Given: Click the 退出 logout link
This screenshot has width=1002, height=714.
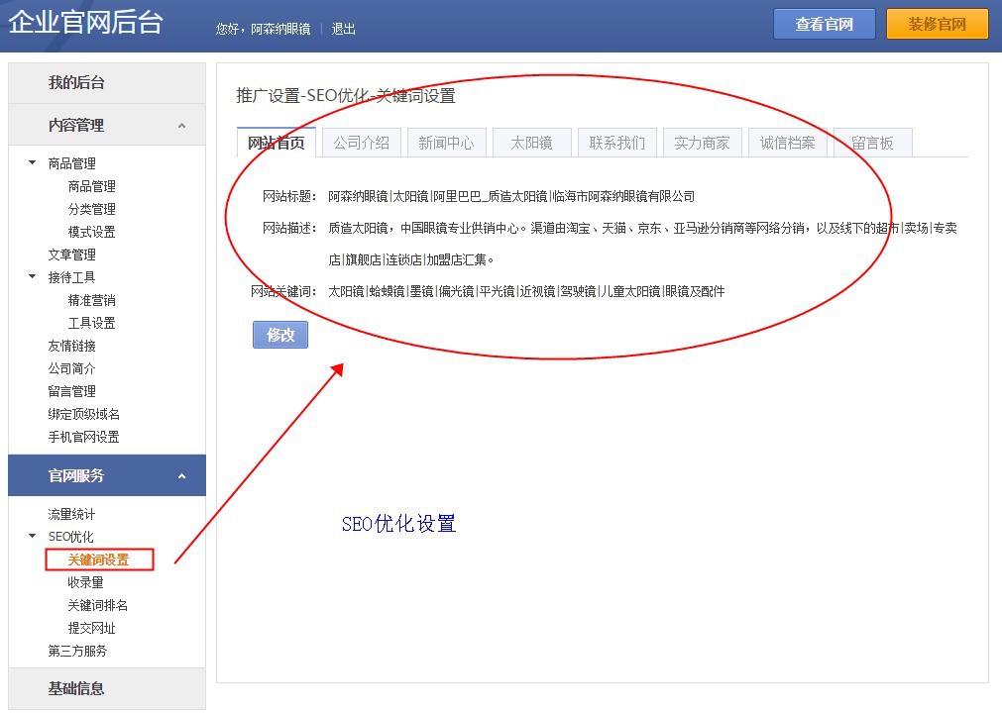Looking at the screenshot, I should [344, 29].
